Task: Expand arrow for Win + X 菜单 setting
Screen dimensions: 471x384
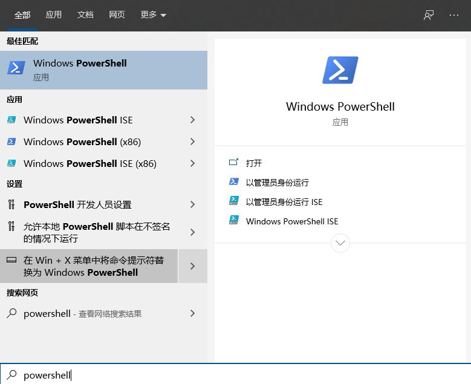Action: (x=192, y=266)
